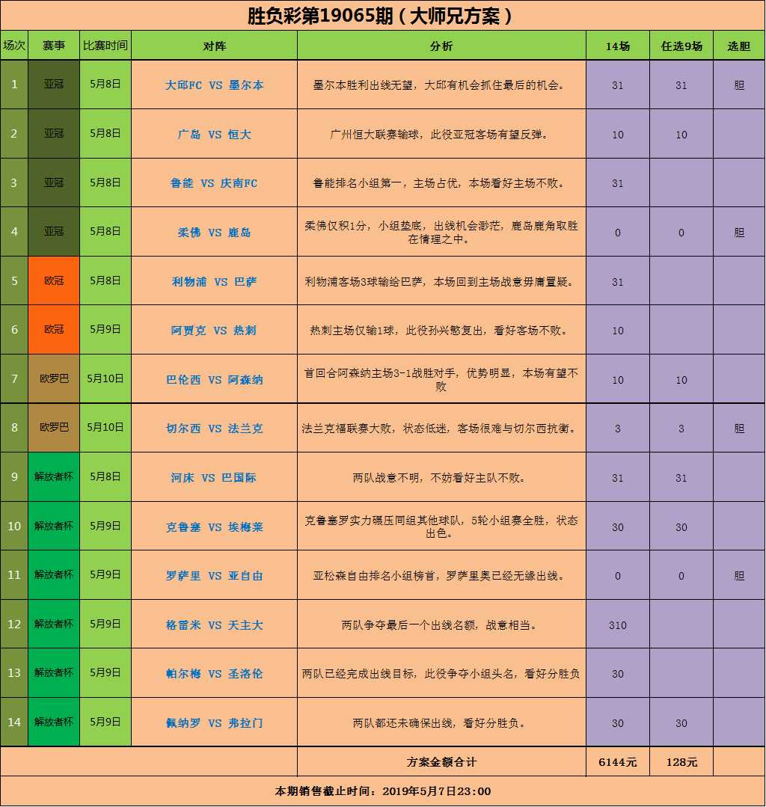Click row number 12
Screen dimensions: 766x807
(x=14, y=625)
